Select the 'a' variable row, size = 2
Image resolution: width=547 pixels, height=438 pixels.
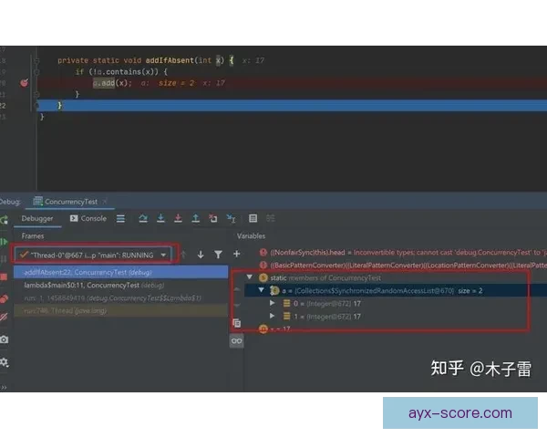[x=396, y=290]
